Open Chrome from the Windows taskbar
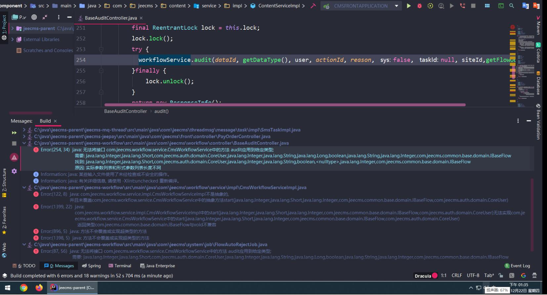The width and height of the screenshot is (547, 295). [x=24, y=288]
